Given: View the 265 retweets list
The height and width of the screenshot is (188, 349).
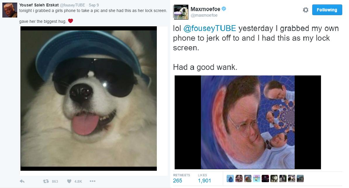Looking at the screenshot, I should [x=181, y=178].
